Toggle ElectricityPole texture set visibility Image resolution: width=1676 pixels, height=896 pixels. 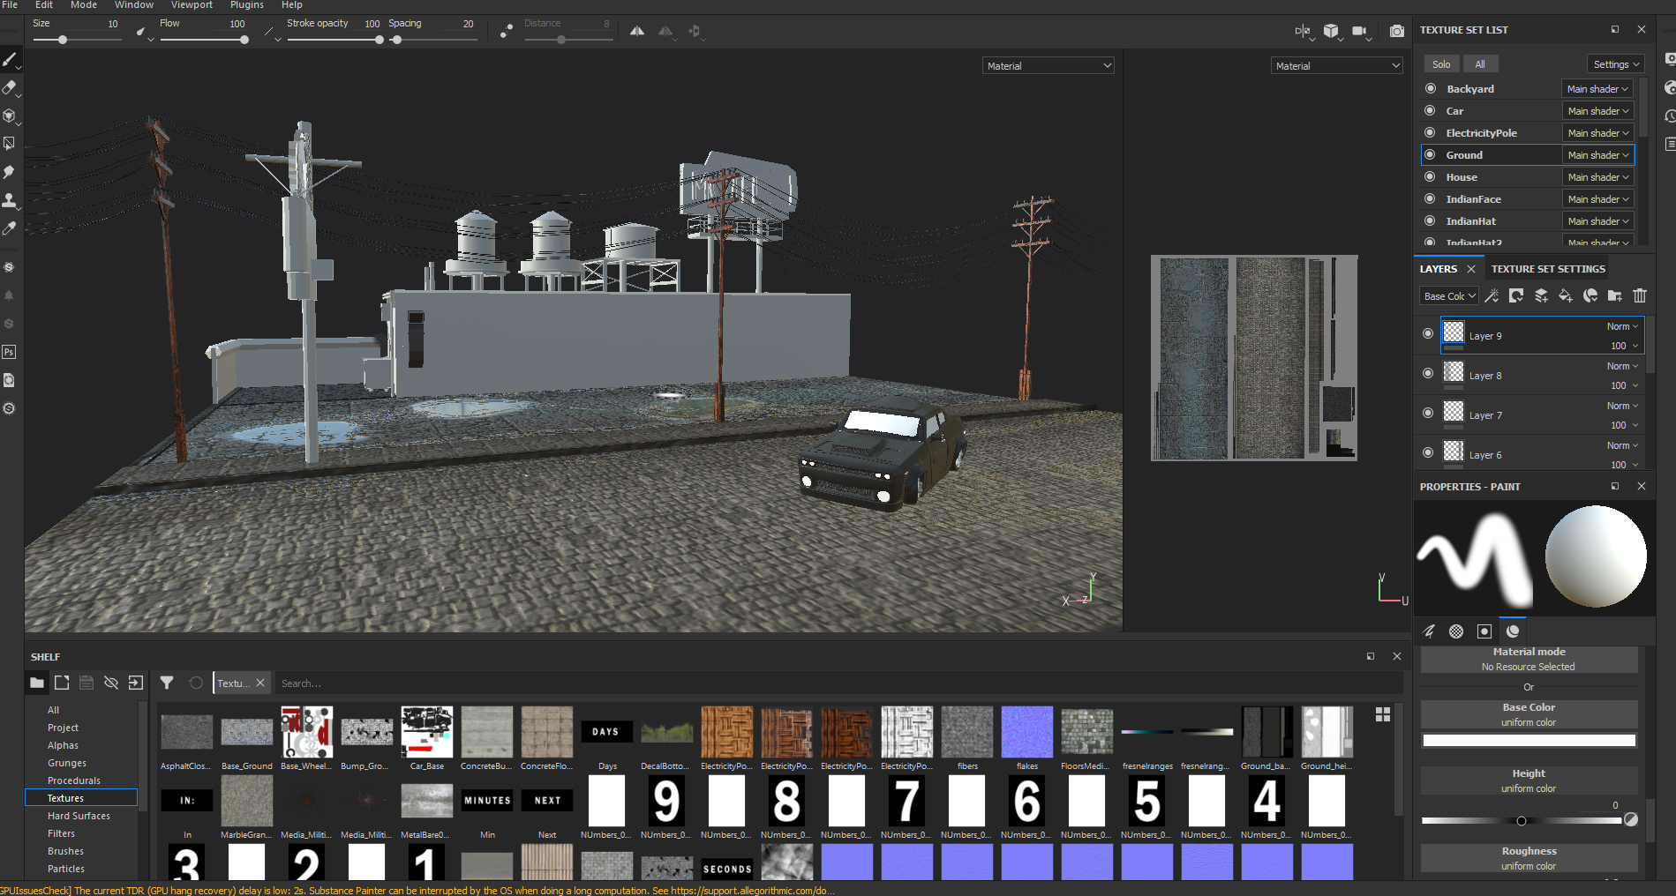point(1430,132)
